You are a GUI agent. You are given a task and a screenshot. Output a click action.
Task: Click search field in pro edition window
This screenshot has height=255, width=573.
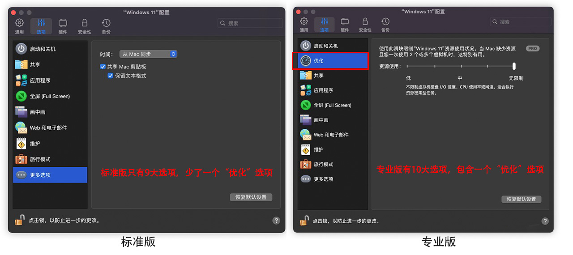click(x=521, y=21)
